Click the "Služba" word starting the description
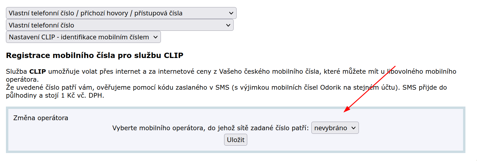 16,72
